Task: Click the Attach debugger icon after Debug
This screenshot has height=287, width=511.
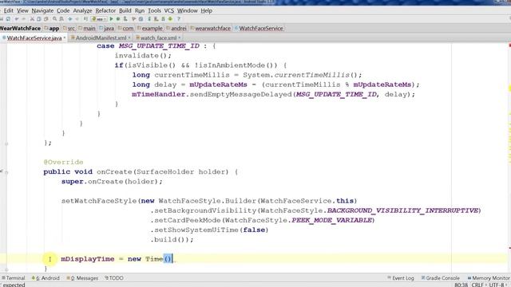Action: click(125, 19)
